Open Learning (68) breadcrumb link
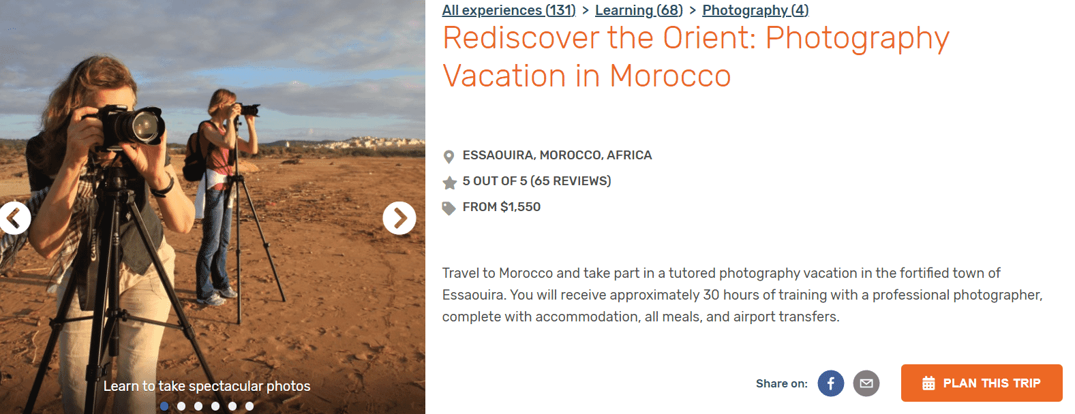The height and width of the screenshot is (414, 1075). click(x=639, y=10)
